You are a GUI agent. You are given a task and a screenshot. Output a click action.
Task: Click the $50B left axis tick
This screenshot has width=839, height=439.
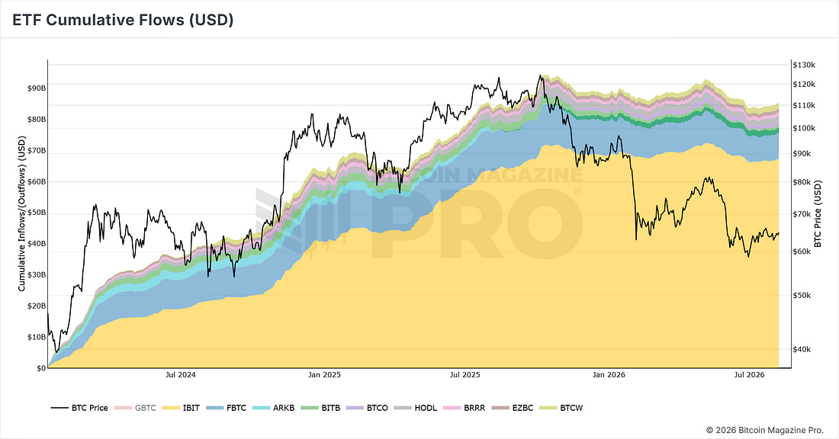37,213
